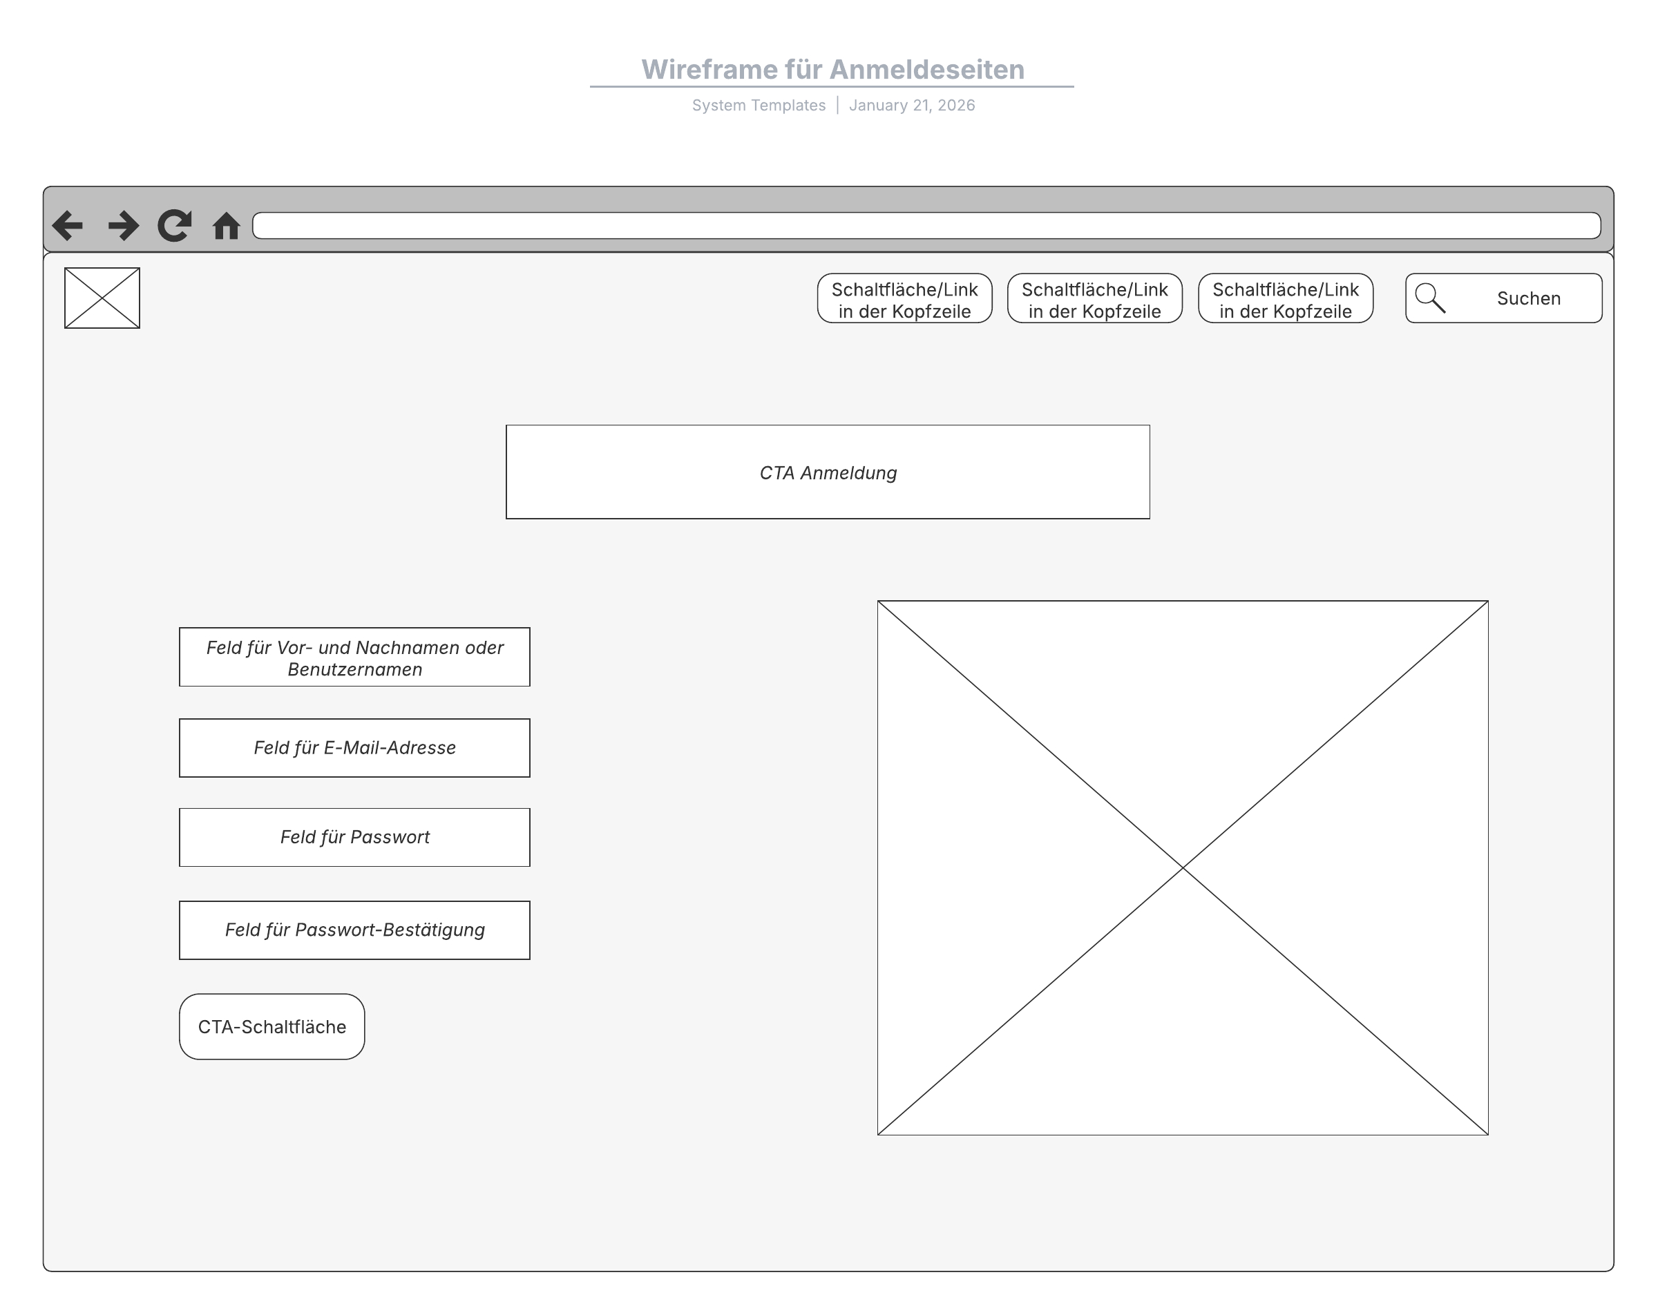The height and width of the screenshot is (1315, 1658).
Task: Click the Feld für Passwort field
Action: pyautogui.click(x=354, y=838)
